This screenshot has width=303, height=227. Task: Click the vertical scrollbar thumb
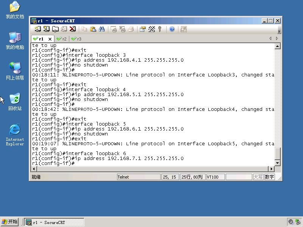coord(278,154)
